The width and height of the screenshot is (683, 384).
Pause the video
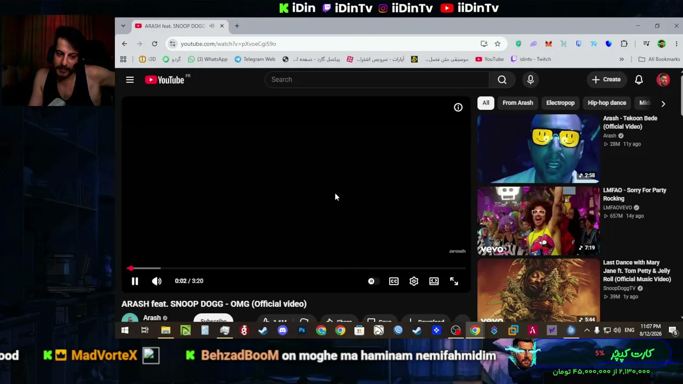(x=134, y=281)
